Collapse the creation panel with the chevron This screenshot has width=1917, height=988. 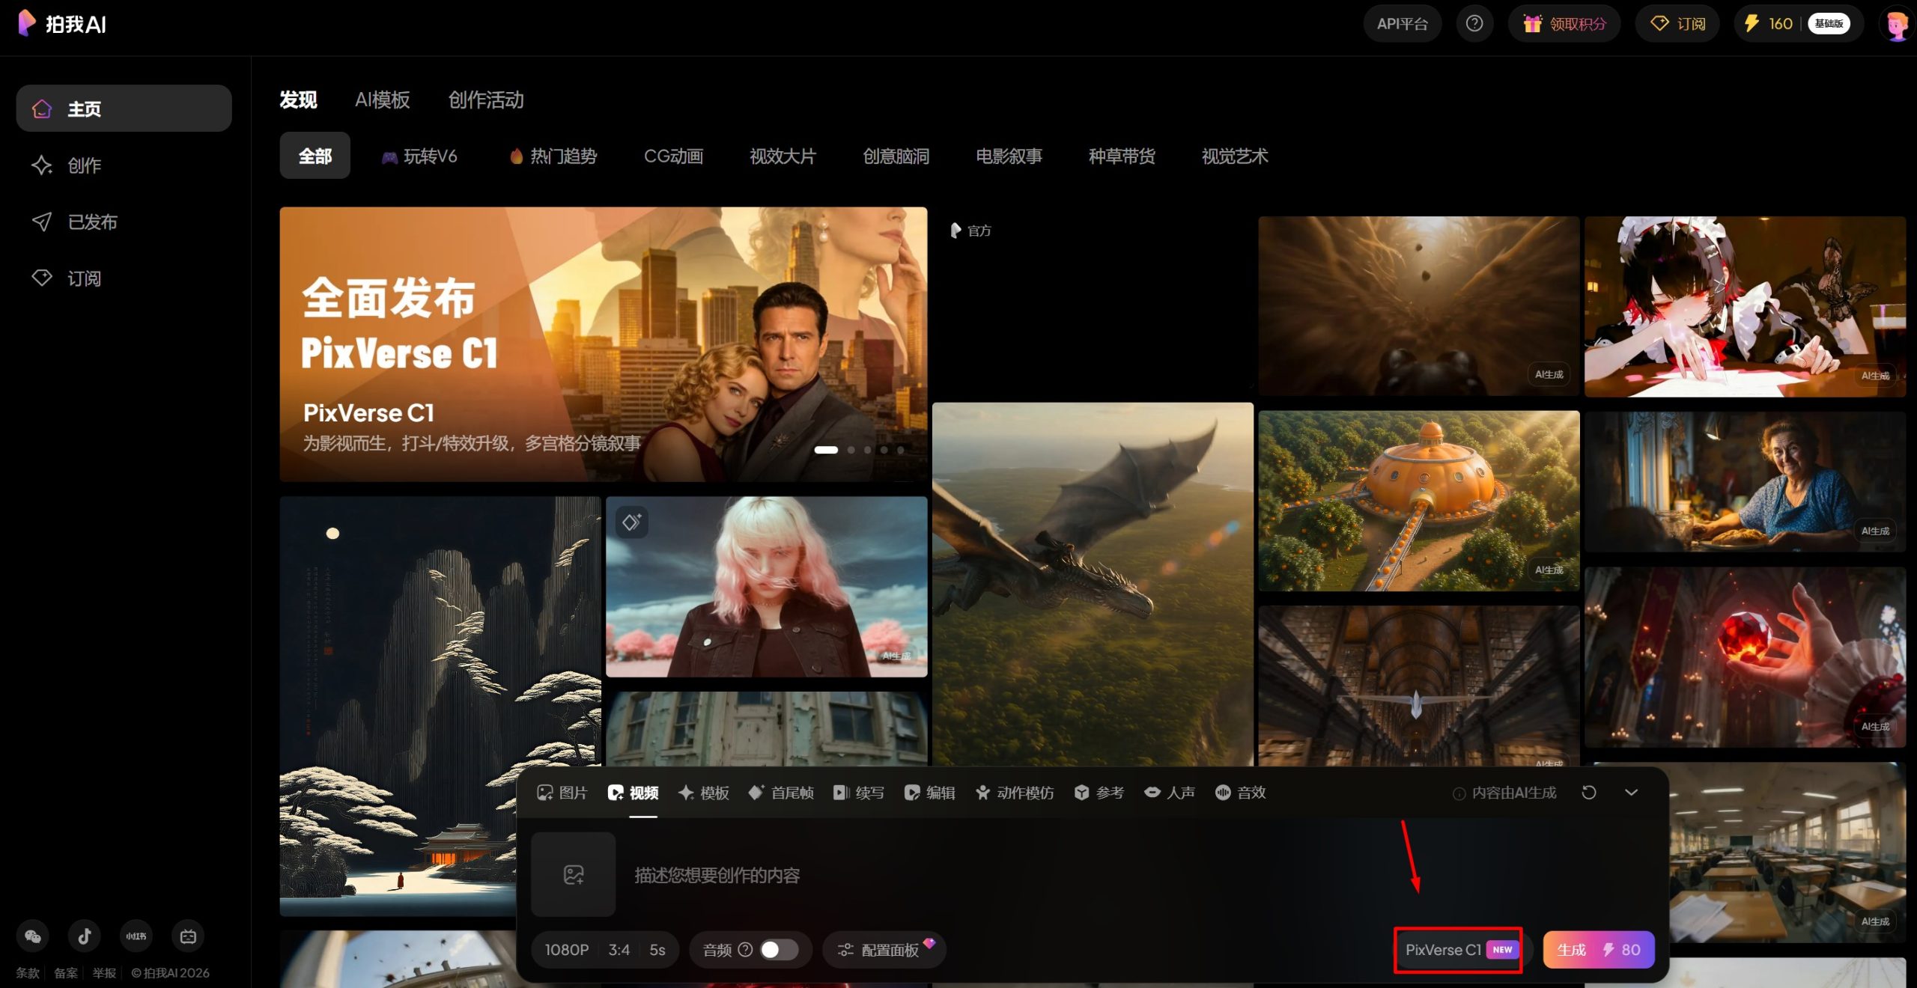pos(1632,792)
